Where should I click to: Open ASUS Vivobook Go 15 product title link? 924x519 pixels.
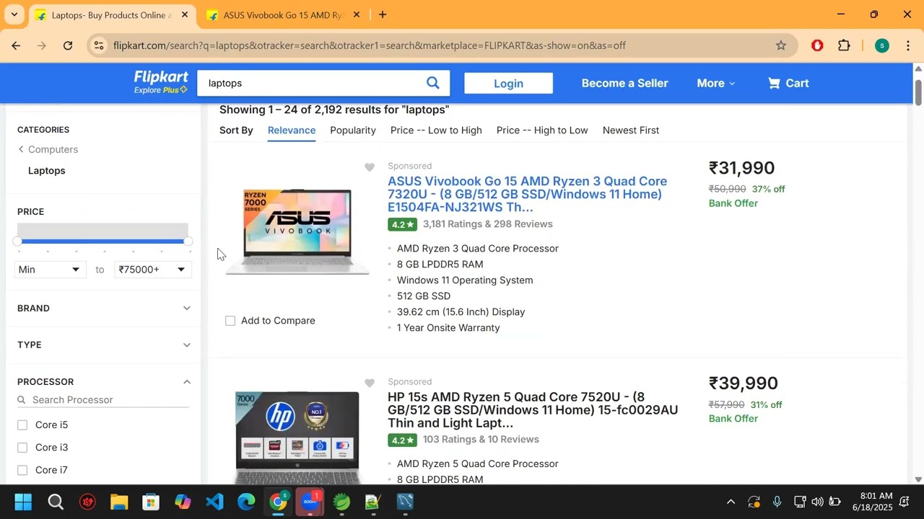tap(528, 194)
